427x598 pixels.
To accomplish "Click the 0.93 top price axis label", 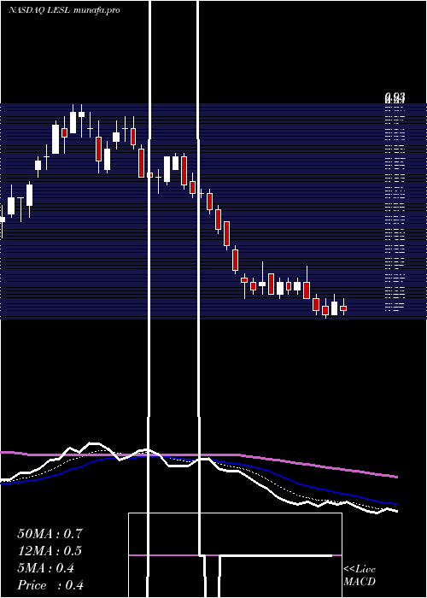I will (395, 97).
